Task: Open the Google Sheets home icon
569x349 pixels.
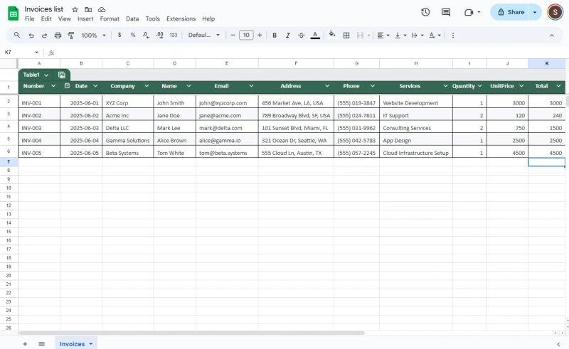Action: [x=13, y=14]
